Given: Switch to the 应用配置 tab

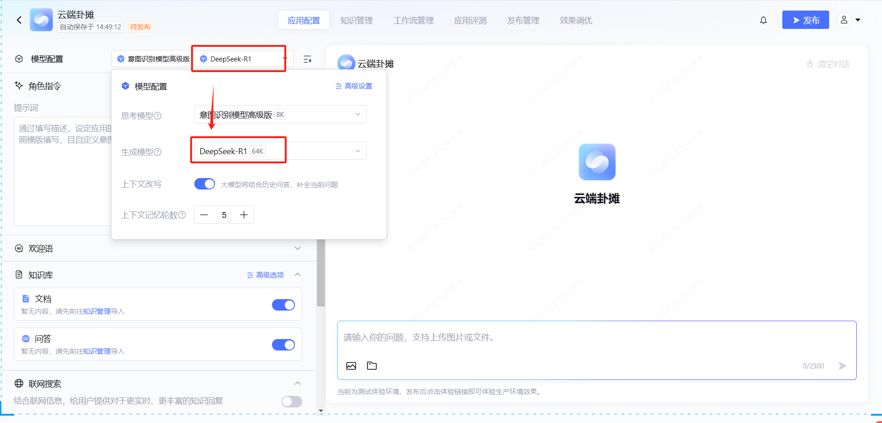Looking at the screenshot, I should coord(304,20).
